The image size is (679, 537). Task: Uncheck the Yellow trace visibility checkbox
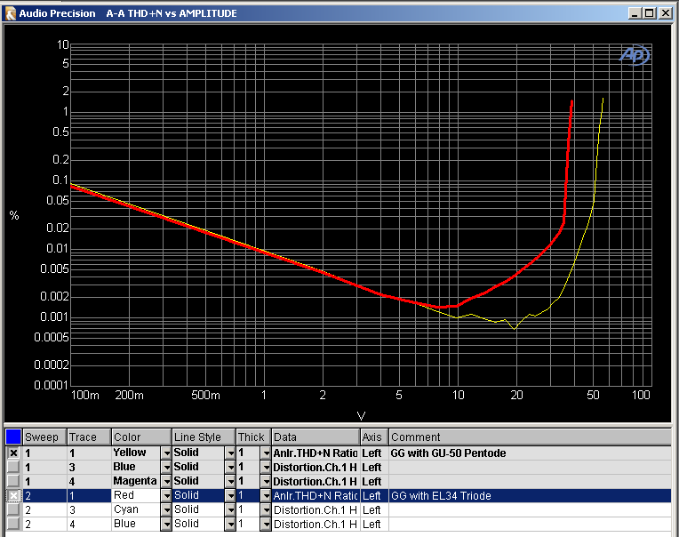(x=13, y=453)
